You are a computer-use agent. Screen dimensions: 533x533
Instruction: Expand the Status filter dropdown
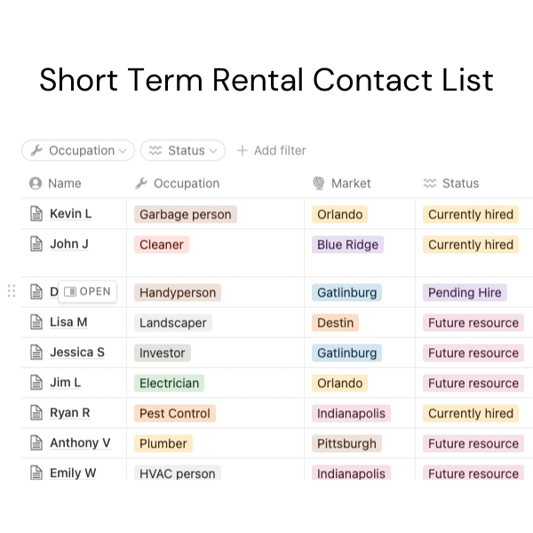coord(183,151)
